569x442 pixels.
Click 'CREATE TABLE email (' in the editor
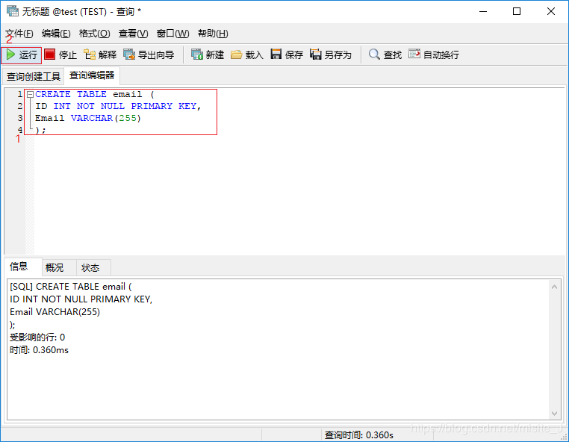click(95, 94)
